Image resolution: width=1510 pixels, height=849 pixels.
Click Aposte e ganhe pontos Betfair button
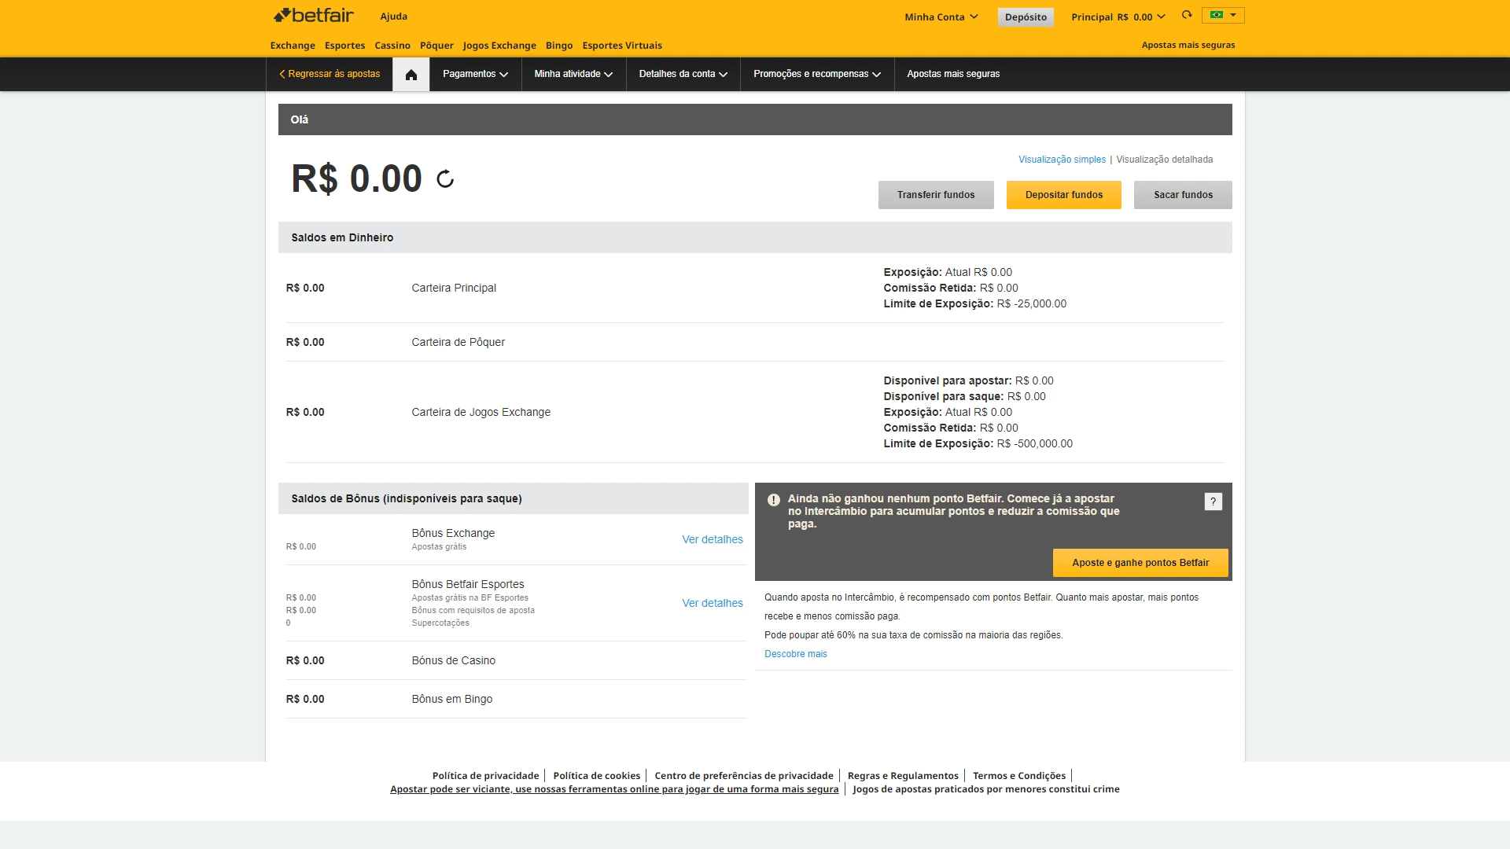(x=1140, y=563)
